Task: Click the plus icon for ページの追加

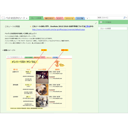Action: [x=101, y=22]
